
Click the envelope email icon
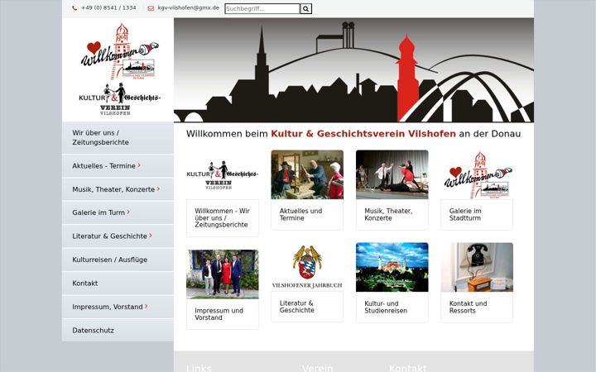pos(151,8)
